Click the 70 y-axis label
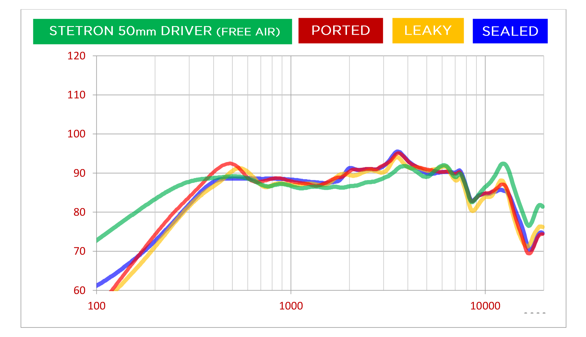The height and width of the screenshot is (337, 586). tap(79, 251)
